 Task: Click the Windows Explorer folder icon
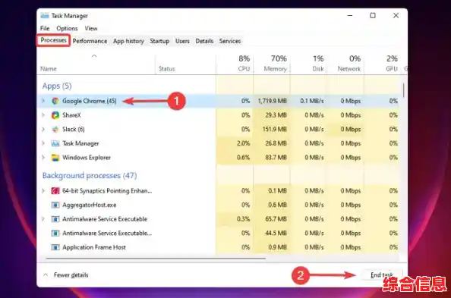click(55, 158)
